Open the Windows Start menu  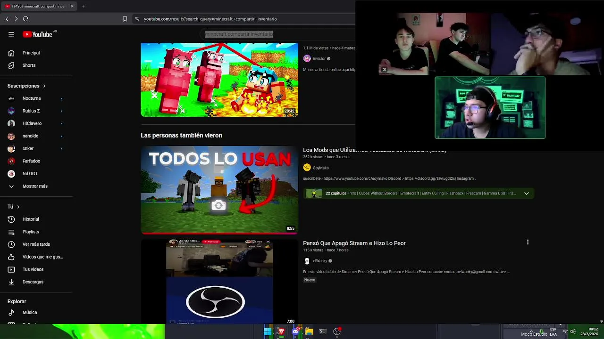pos(268,331)
